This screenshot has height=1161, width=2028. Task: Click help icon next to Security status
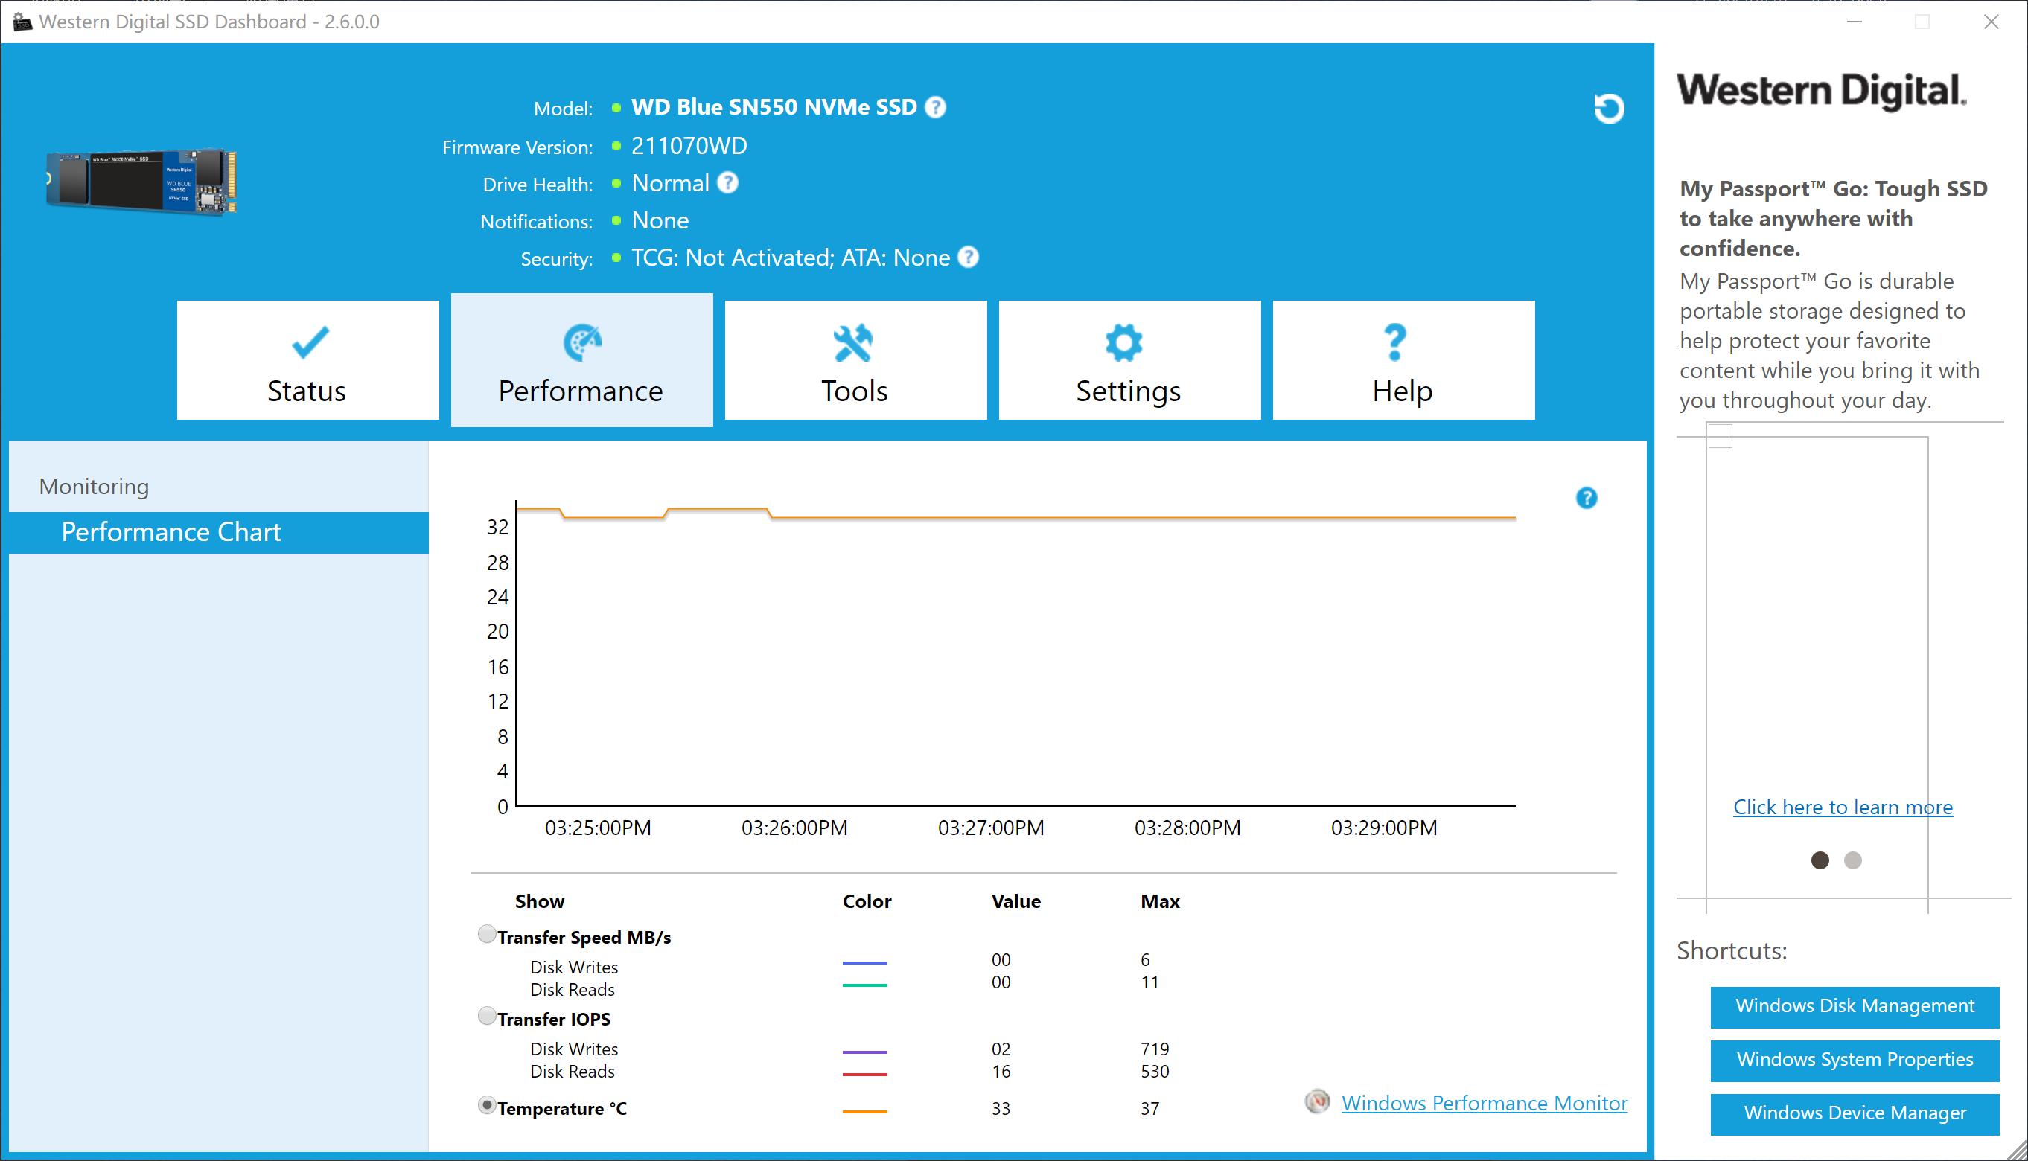pos(968,257)
